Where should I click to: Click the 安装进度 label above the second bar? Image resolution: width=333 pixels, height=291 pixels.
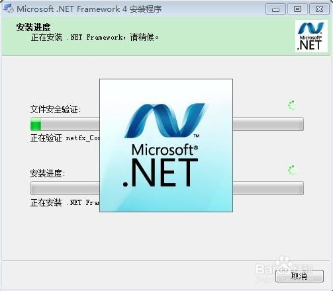click(48, 173)
